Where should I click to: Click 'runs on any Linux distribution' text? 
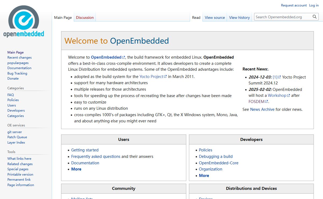pos(101,108)
